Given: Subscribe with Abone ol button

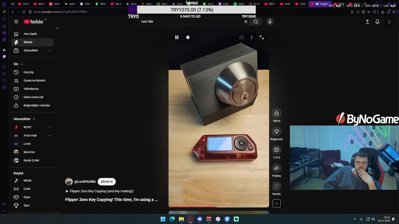Looking at the screenshot, I should (x=107, y=182).
